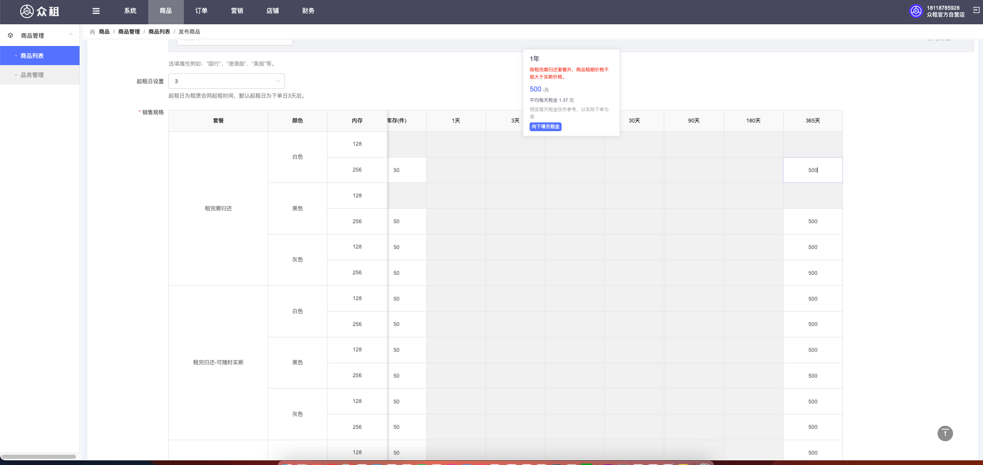Click the 商品列表 breadcrumb link
983x465 pixels.
[x=159, y=32]
